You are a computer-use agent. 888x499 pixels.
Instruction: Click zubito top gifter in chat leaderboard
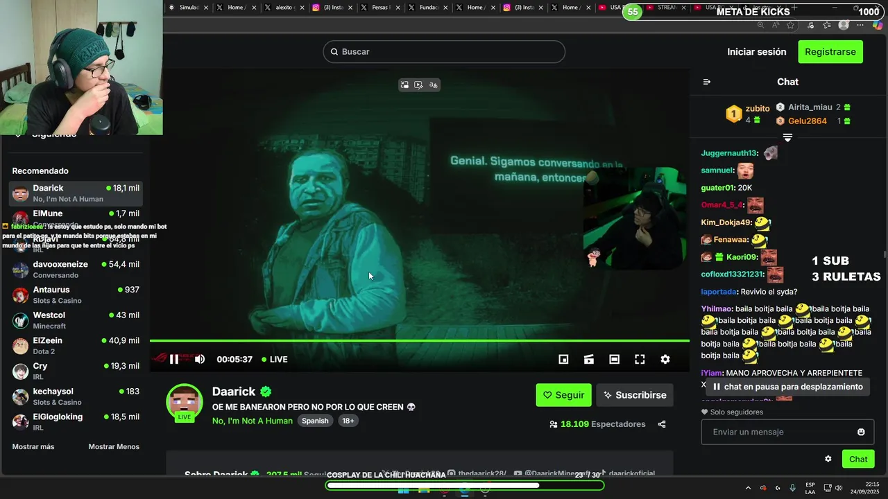click(x=758, y=109)
